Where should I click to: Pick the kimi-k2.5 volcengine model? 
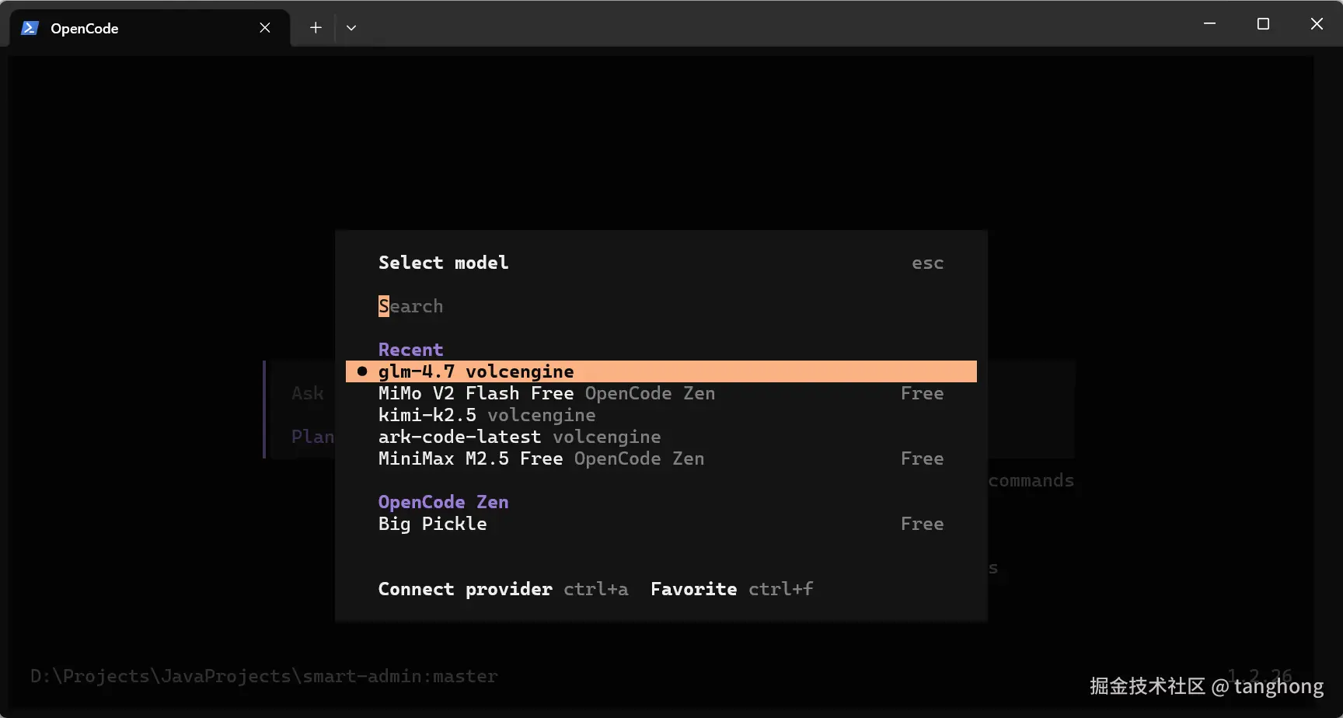pyautogui.click(x=661, y=415)
